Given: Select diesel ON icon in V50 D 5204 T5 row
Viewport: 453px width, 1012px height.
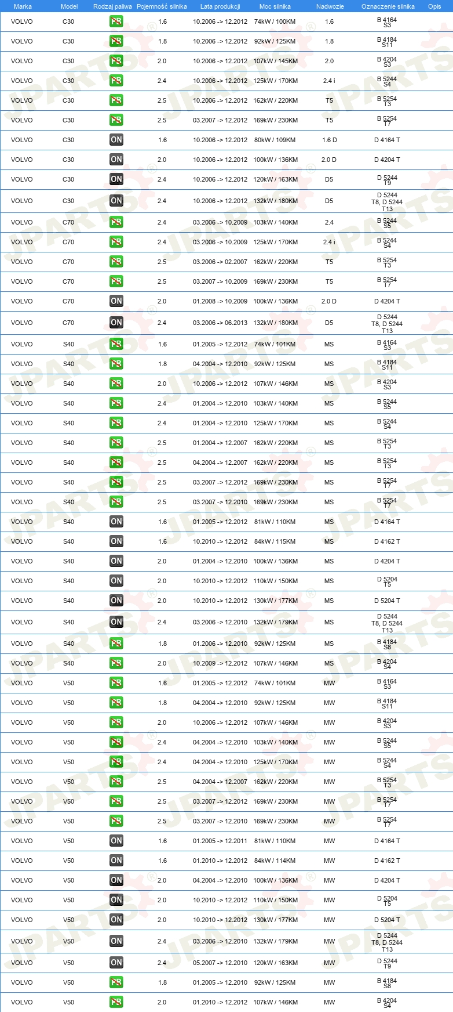Looking at the screenshot, I should click(116, 900).
